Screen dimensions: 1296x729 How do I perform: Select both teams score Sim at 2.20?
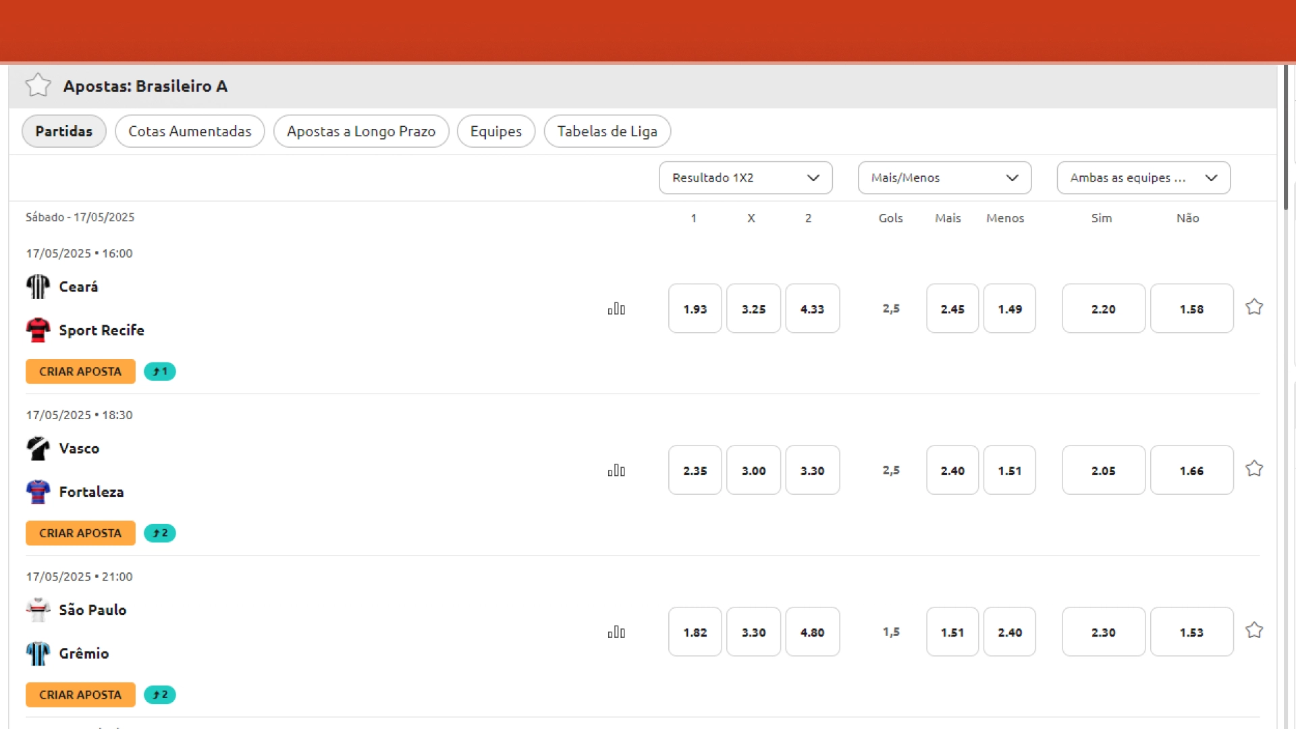pos(1104,308)
